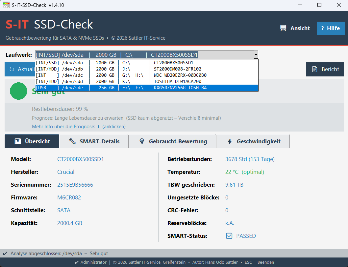Generate report with the Bericht button
Screen dimensions: 348x267
coord(325,69)
